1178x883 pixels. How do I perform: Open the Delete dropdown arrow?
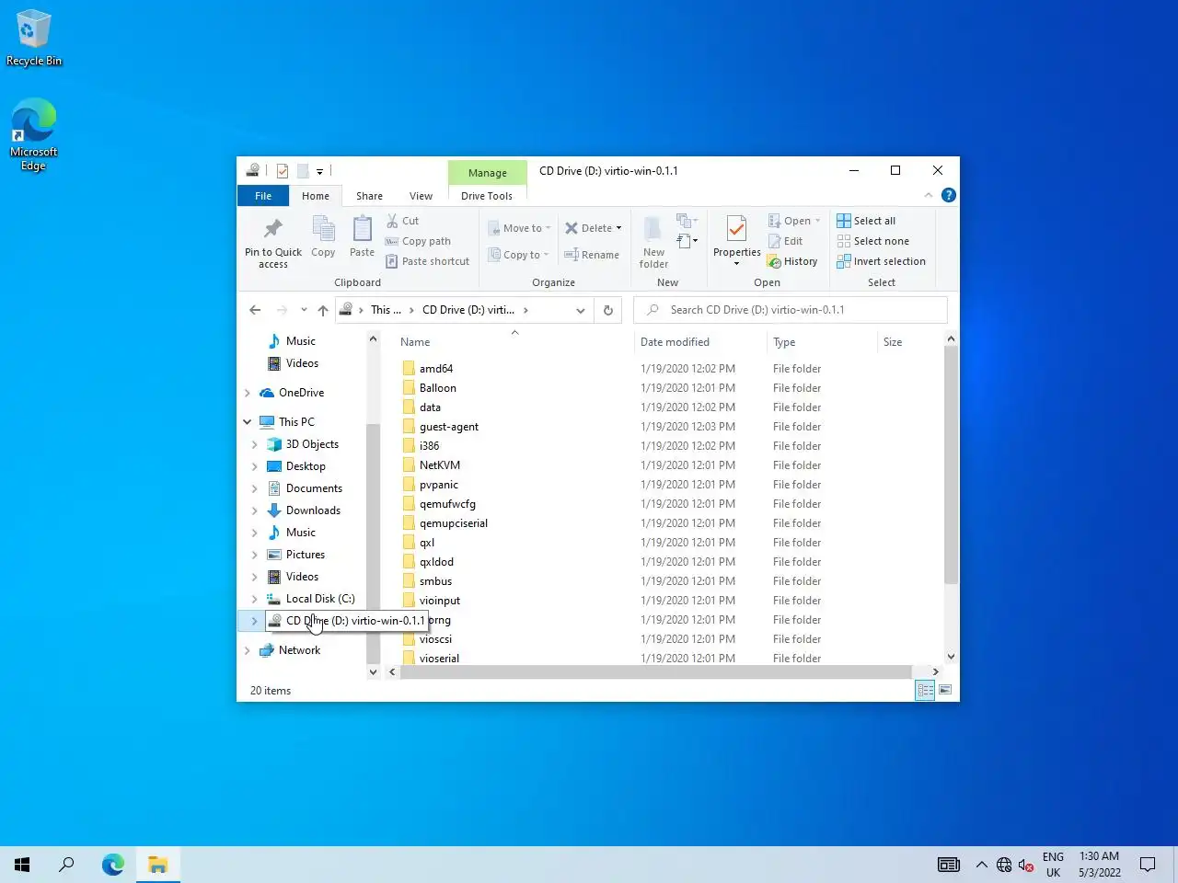pos(618,228)
